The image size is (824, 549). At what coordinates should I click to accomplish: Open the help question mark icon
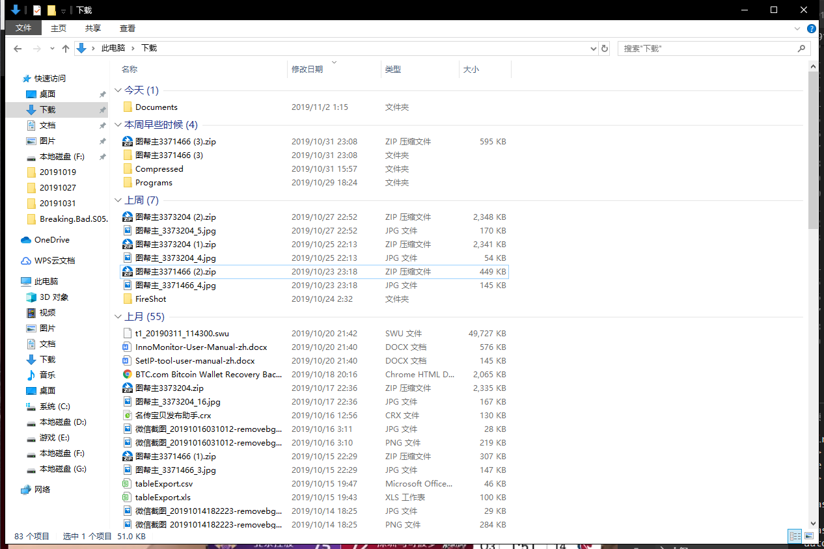[812, 29]
